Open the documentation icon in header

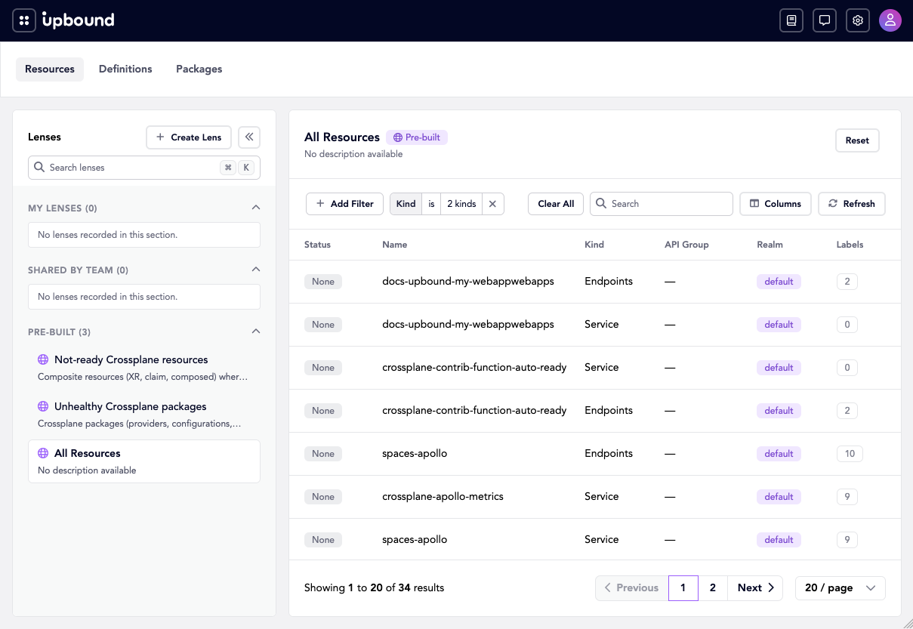pos(791,20)
